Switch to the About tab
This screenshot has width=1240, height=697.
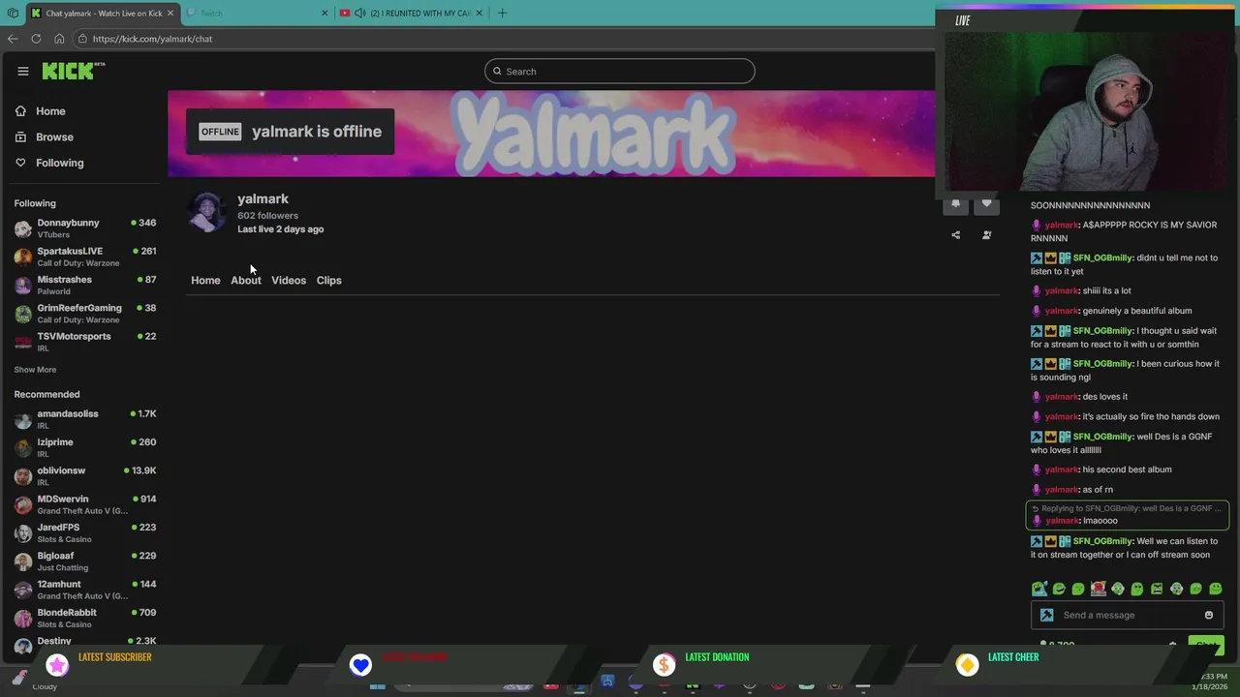(x=246, y=281)
